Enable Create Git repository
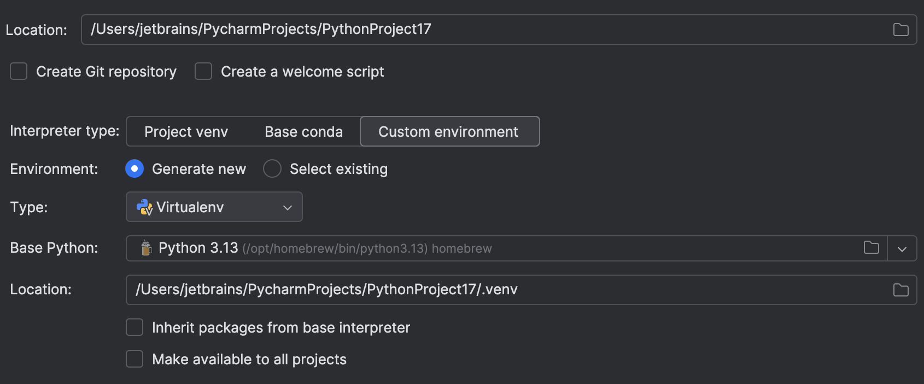 click(x=19, y=71)
